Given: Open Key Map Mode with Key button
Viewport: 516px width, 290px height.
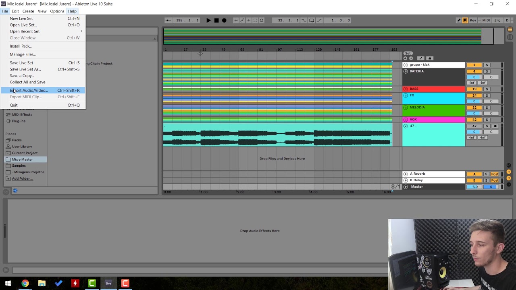Looking at the screenshot, I should click(x=473, y=20).
